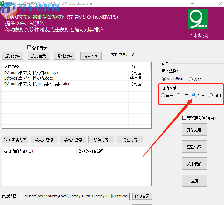The height and width of the screenshot is (205, 224).
Task: Click the 状态 column header
Action: tap(139, 66)
